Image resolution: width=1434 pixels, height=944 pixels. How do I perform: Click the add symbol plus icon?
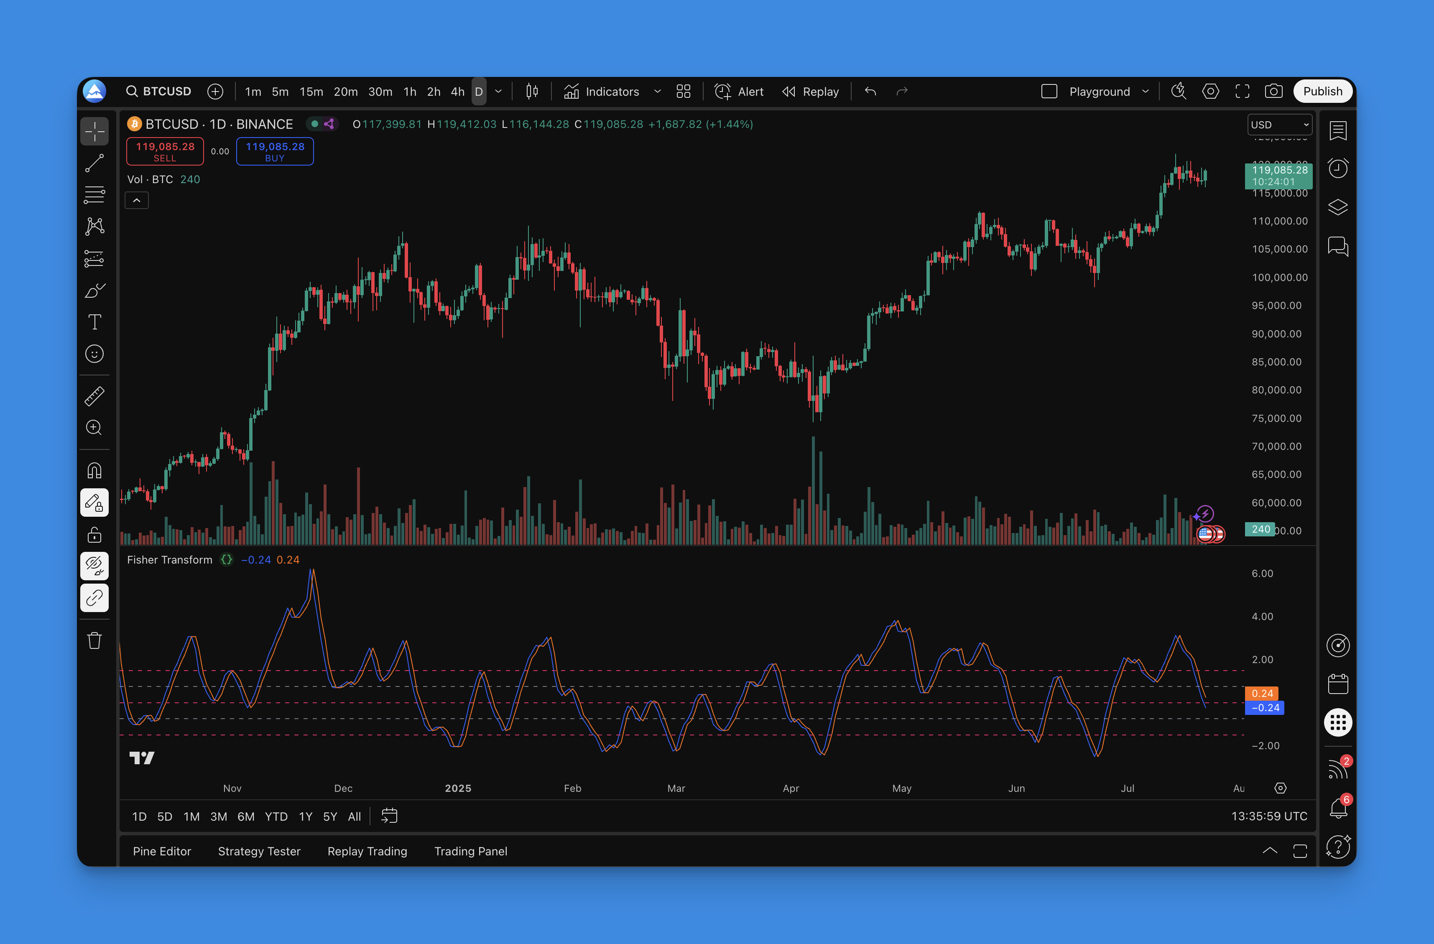coord(215,92)
